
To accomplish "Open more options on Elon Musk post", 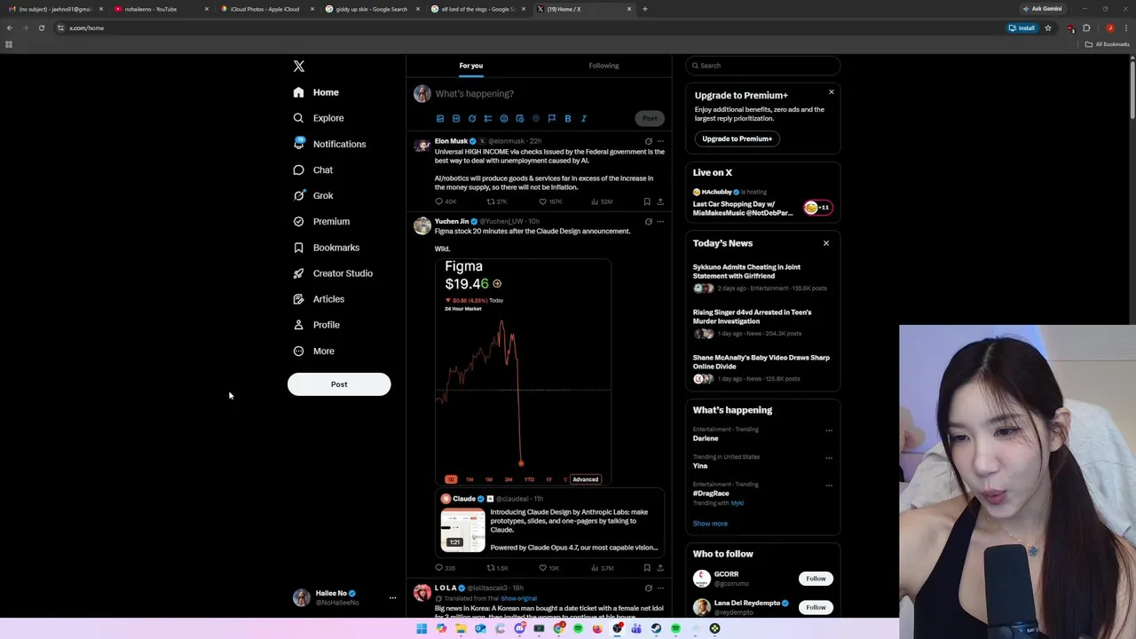I will (659, 141).
